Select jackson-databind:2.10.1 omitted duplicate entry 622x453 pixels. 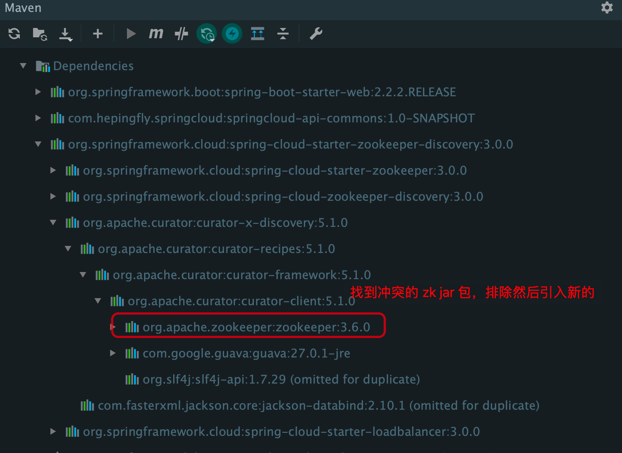coord(319,406)
